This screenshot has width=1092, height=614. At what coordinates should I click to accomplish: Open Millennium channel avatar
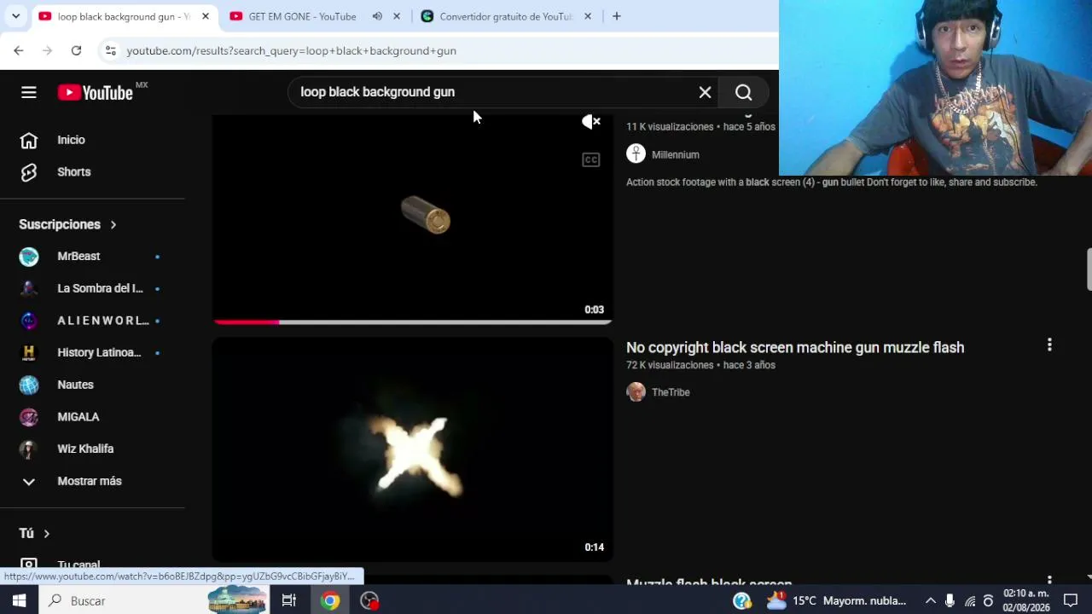(636, 153)
